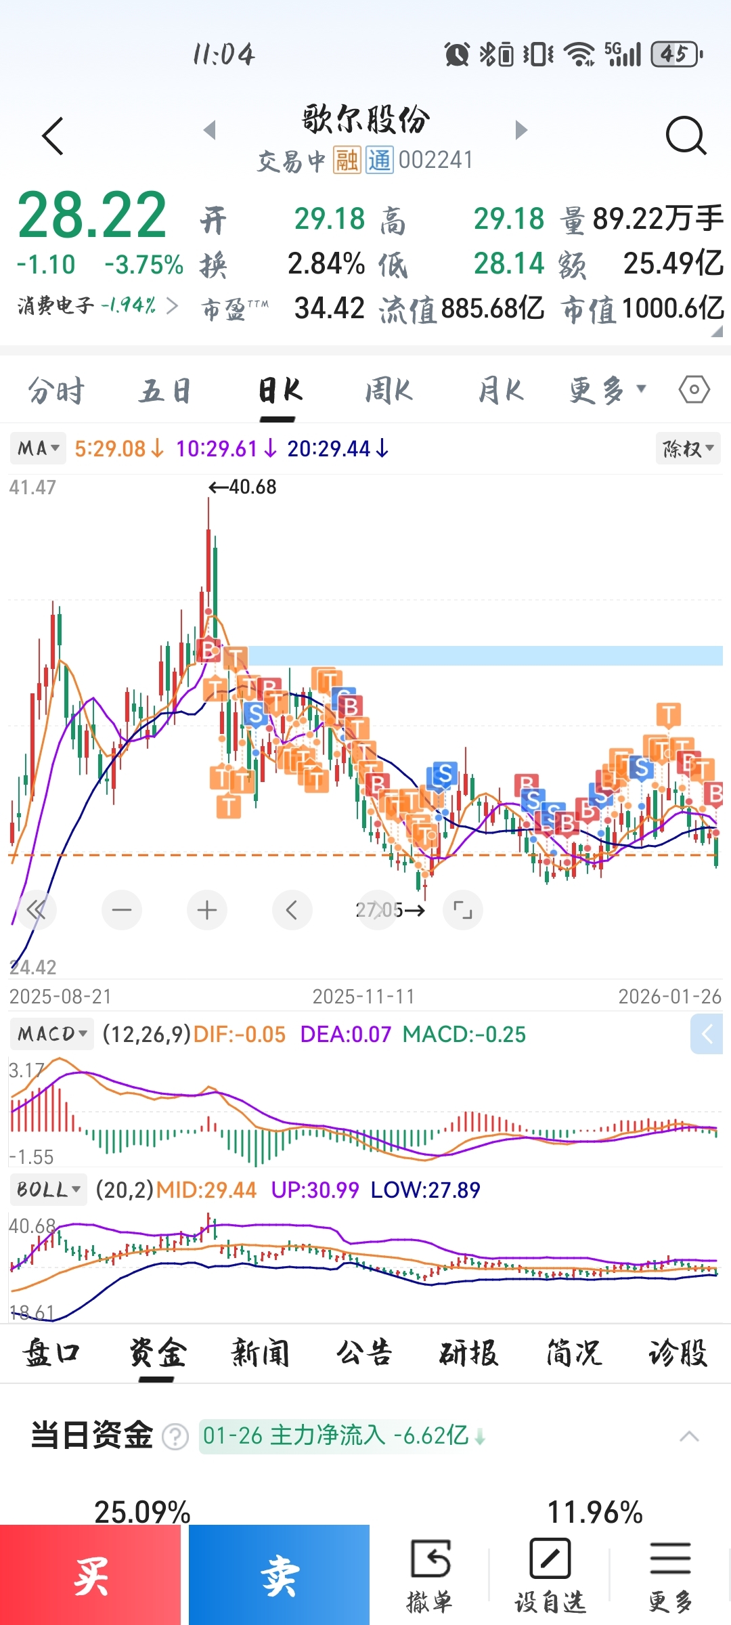Open 除权 adjustment dropdown
Image resolution: width=731 pixels, height=1625 pixels.
tap(688, 448)
